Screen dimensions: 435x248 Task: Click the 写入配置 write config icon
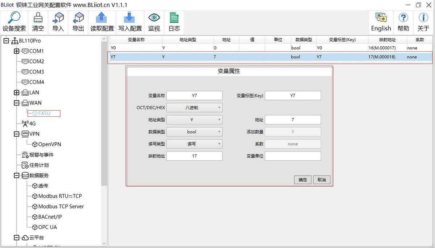pyautogui.click(x=130, y=18)
